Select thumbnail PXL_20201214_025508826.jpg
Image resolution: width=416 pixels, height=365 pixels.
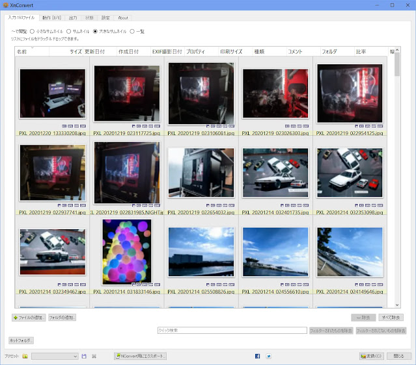coord(201,252)
